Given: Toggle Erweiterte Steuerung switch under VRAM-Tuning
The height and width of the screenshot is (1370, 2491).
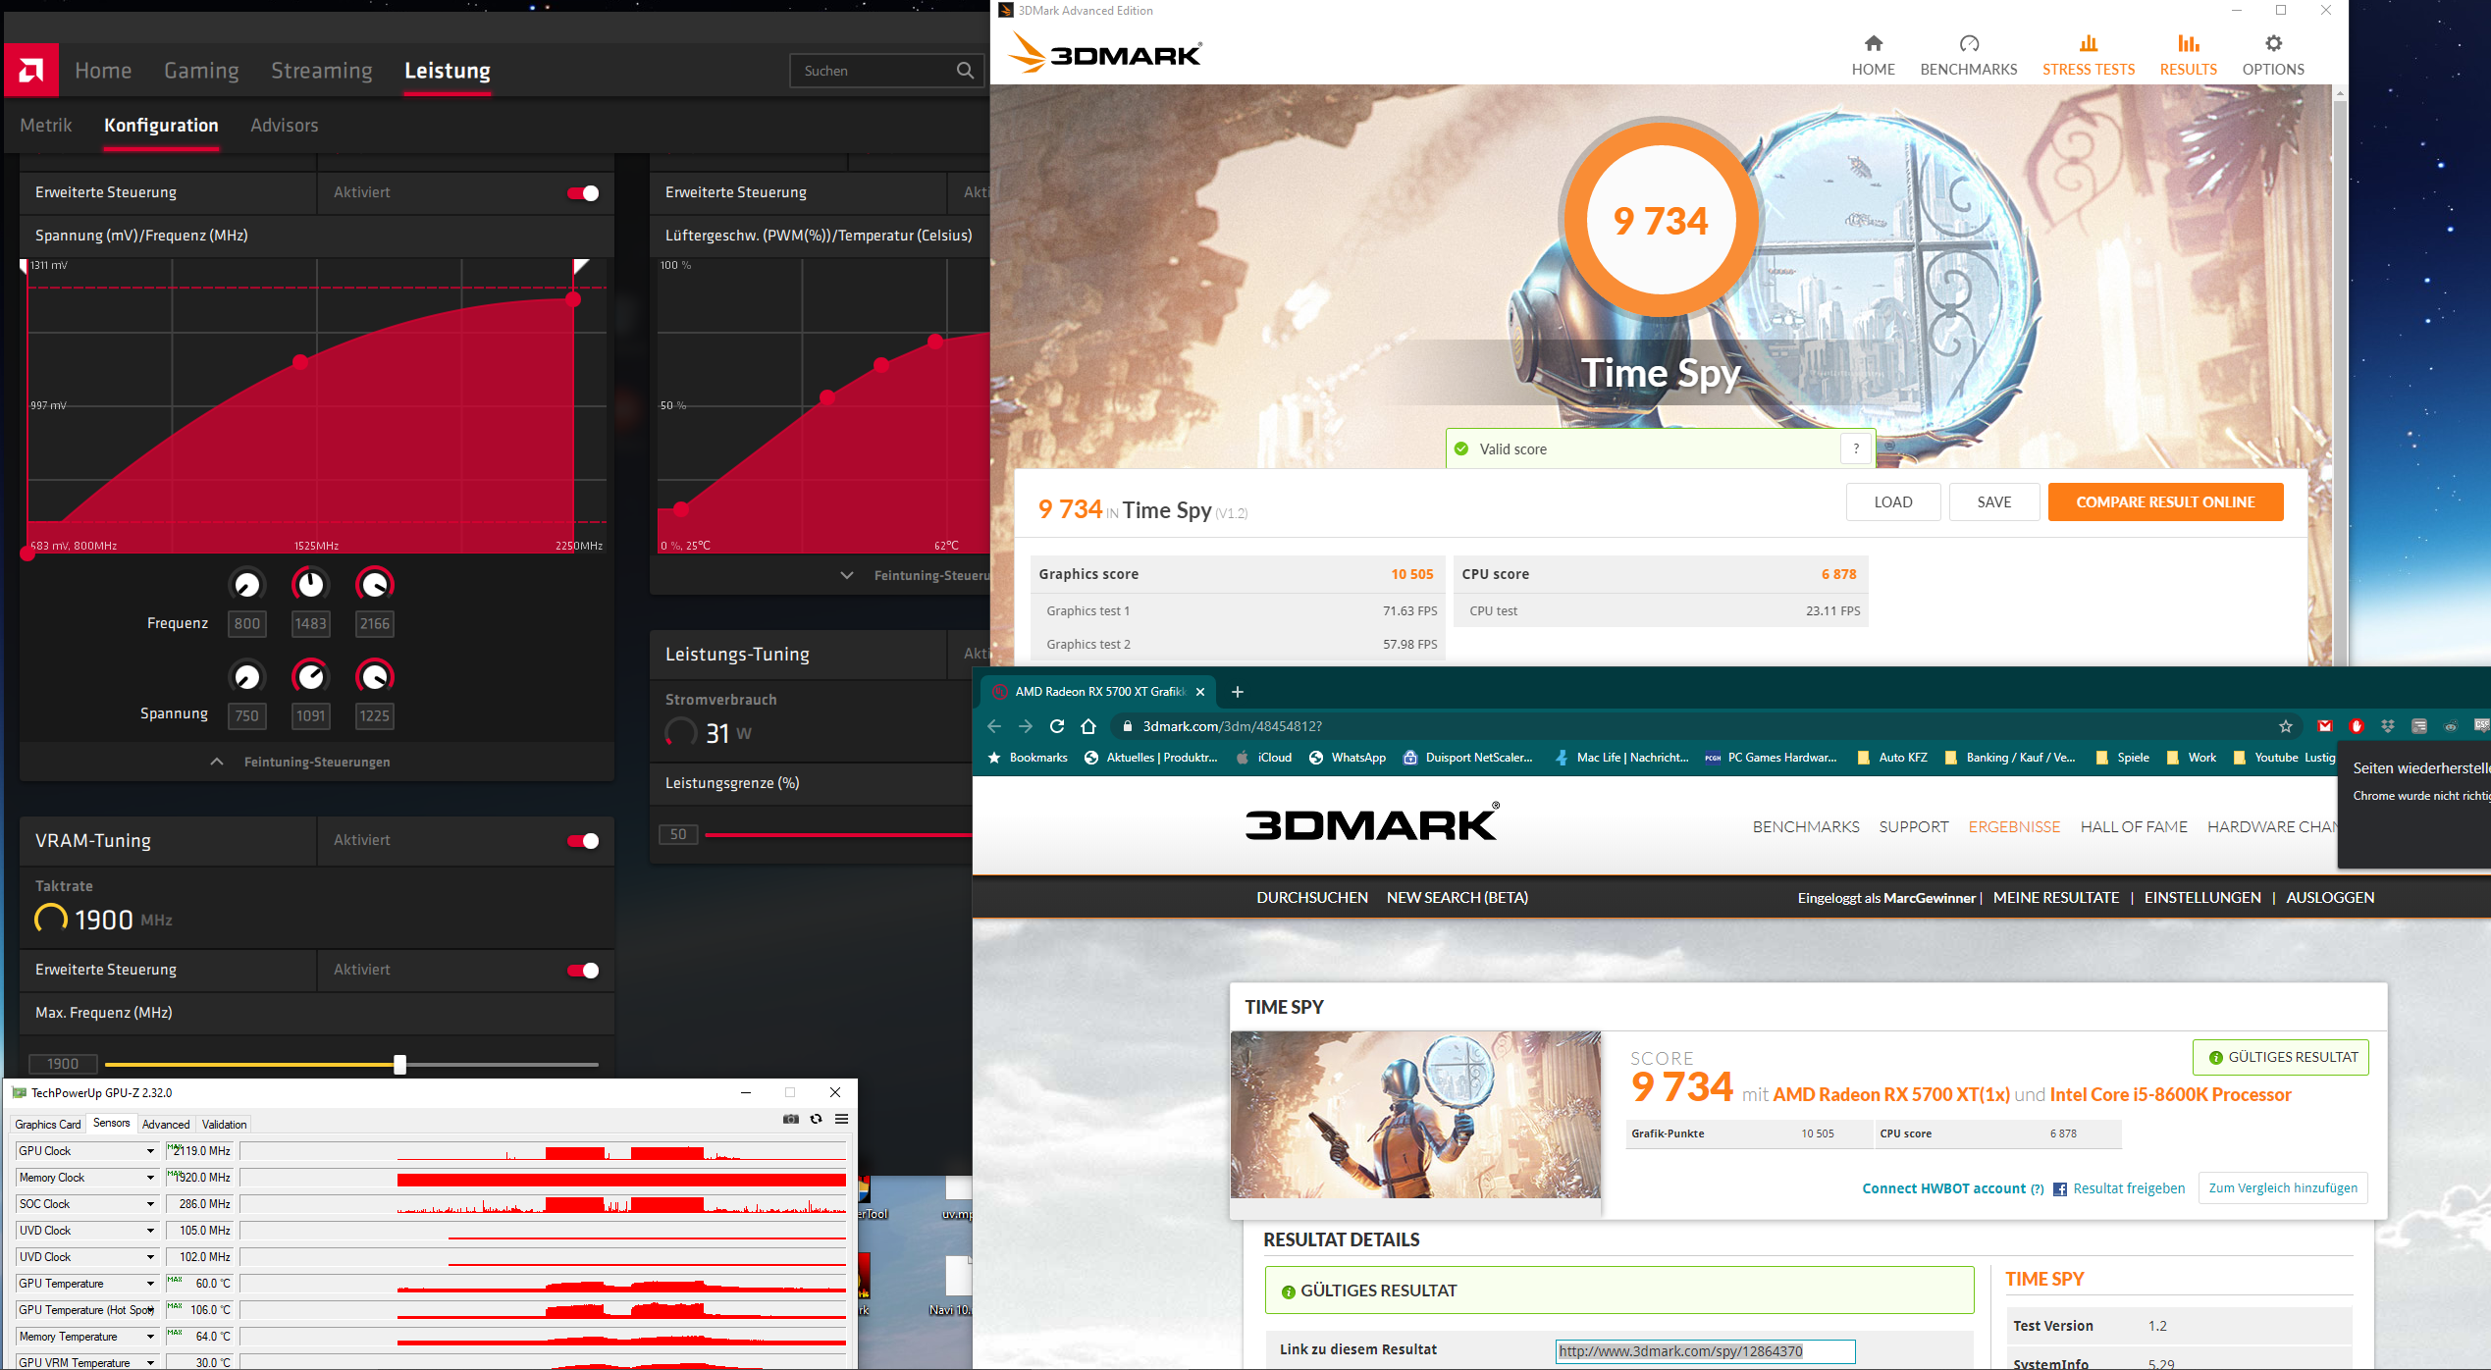Looking at the screenshot, I should pyautogui.click(x=583, y=971).
